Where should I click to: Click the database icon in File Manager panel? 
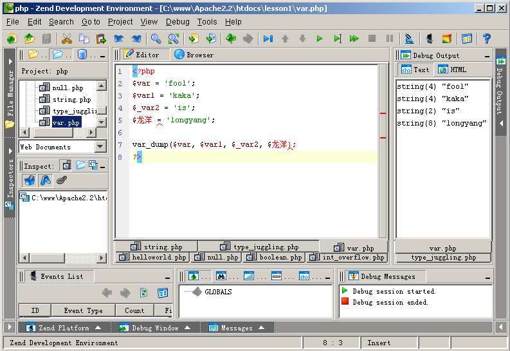point(82,54)
